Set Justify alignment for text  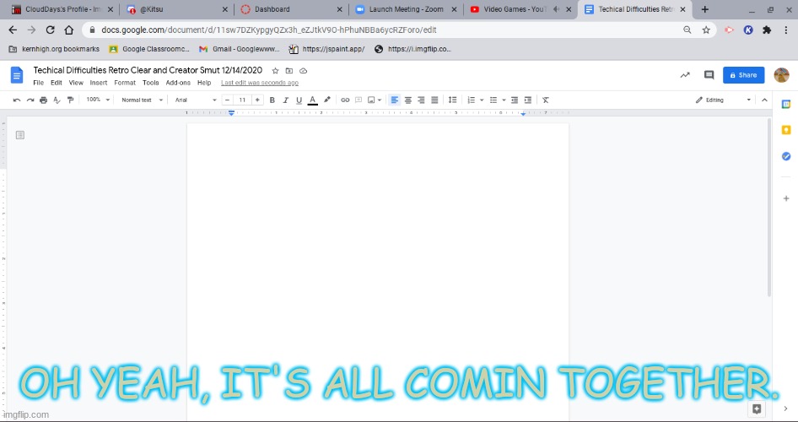tap(434, 100)
